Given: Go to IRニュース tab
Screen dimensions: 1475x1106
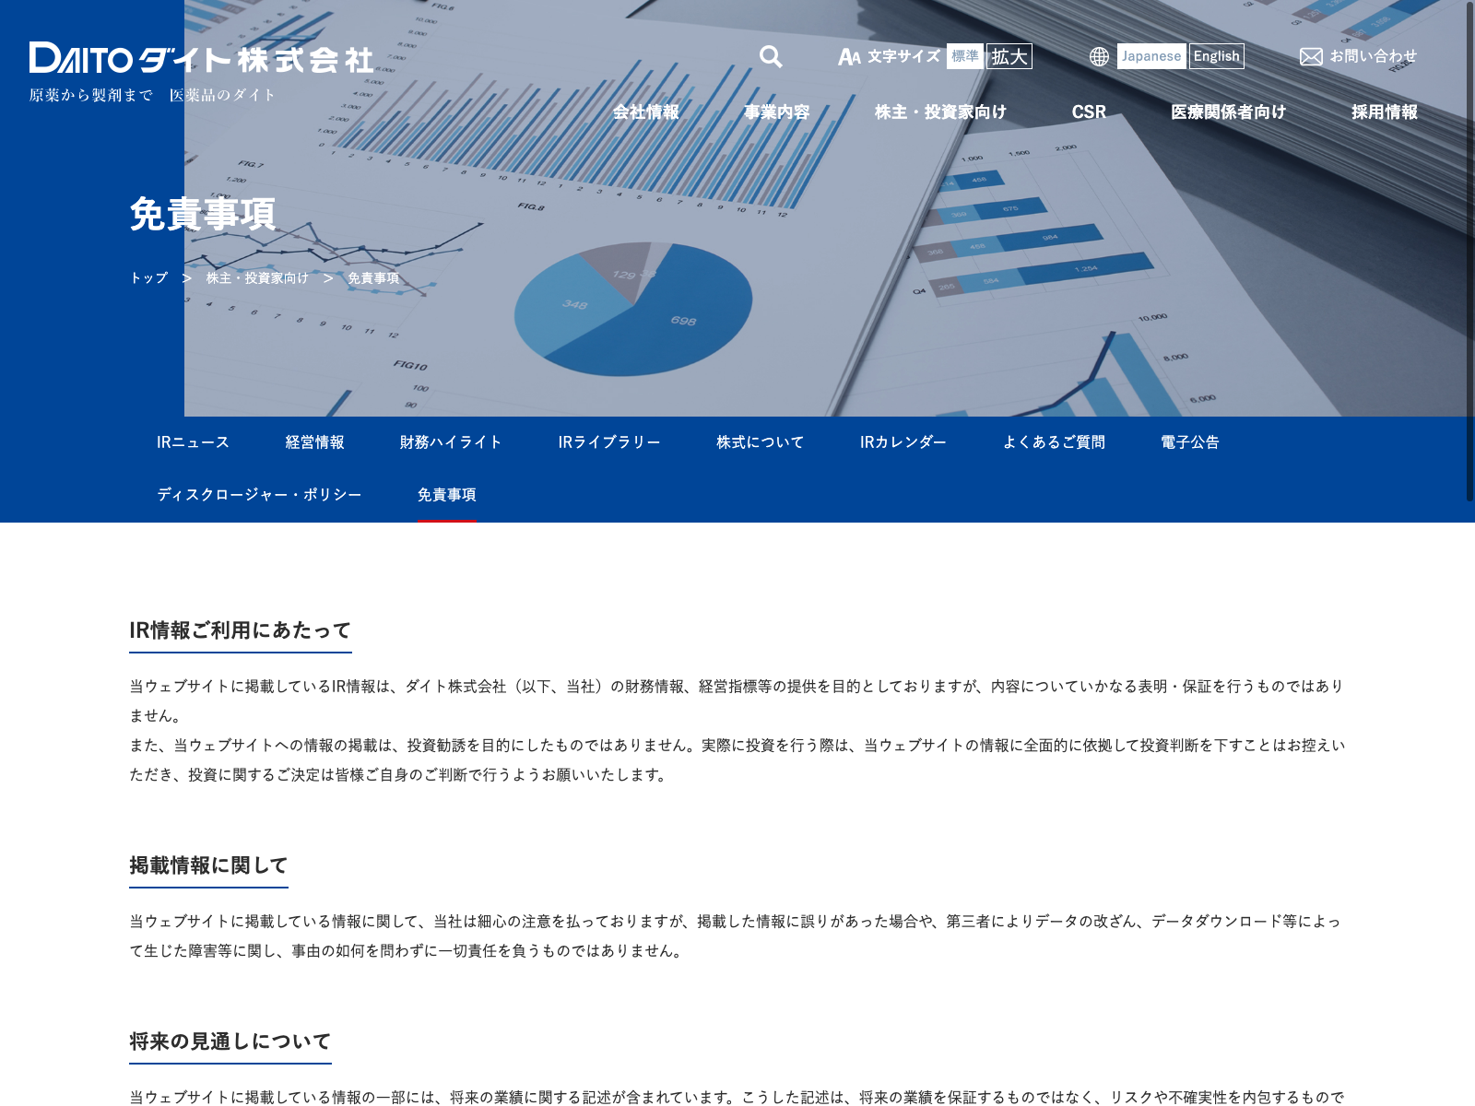Looking at the screenshot, I should 193,442.
